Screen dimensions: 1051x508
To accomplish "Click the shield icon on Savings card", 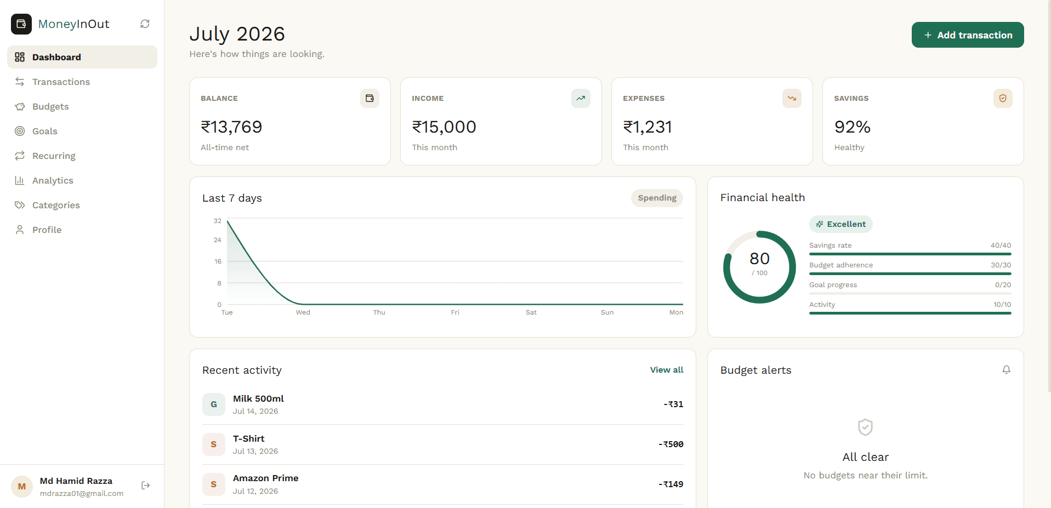I will (1003, 98).
